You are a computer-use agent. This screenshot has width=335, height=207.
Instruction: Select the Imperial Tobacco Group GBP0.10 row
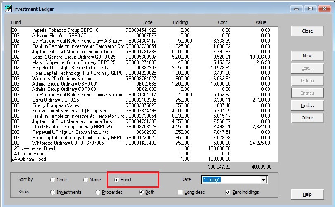(x=145, y=30)
